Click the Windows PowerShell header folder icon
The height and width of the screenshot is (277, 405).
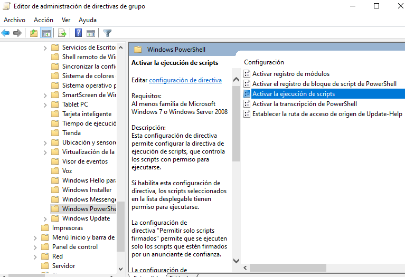coord(138,49)
